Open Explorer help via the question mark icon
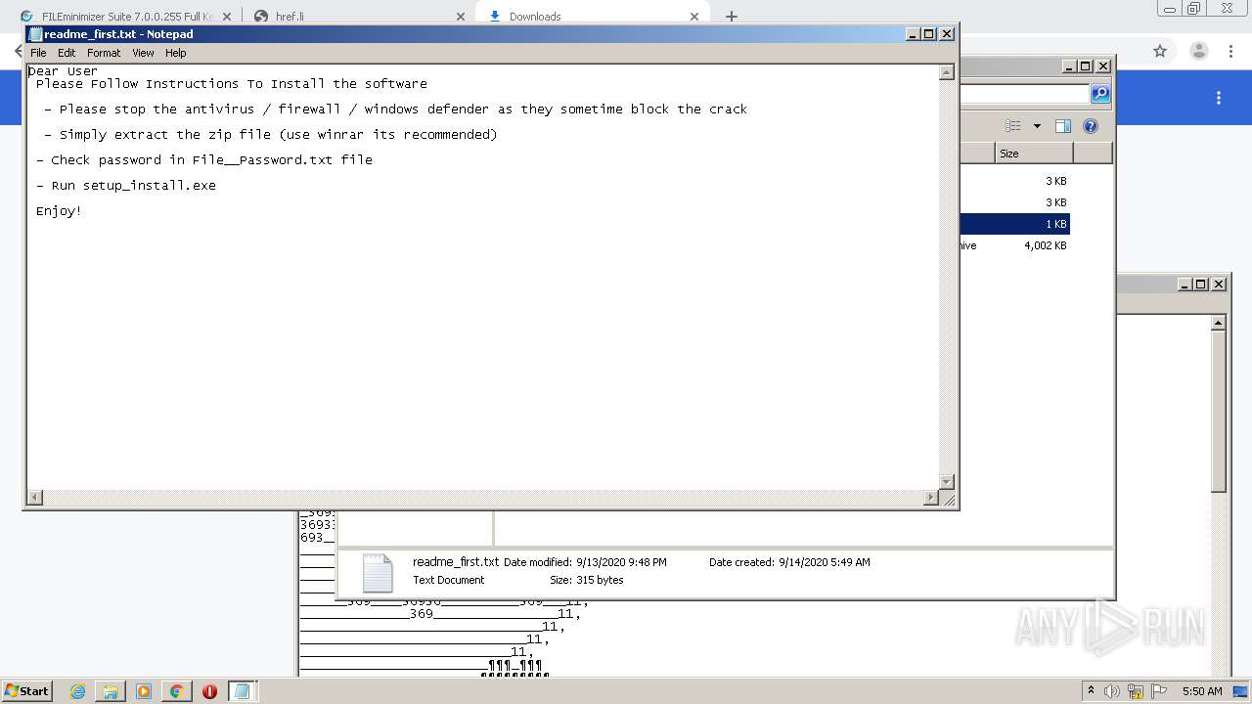 click(x=1091, y=126)
